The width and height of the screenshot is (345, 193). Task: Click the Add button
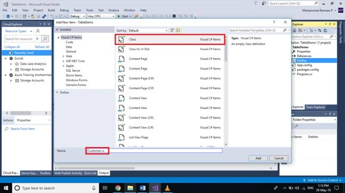tap(258, 158)
